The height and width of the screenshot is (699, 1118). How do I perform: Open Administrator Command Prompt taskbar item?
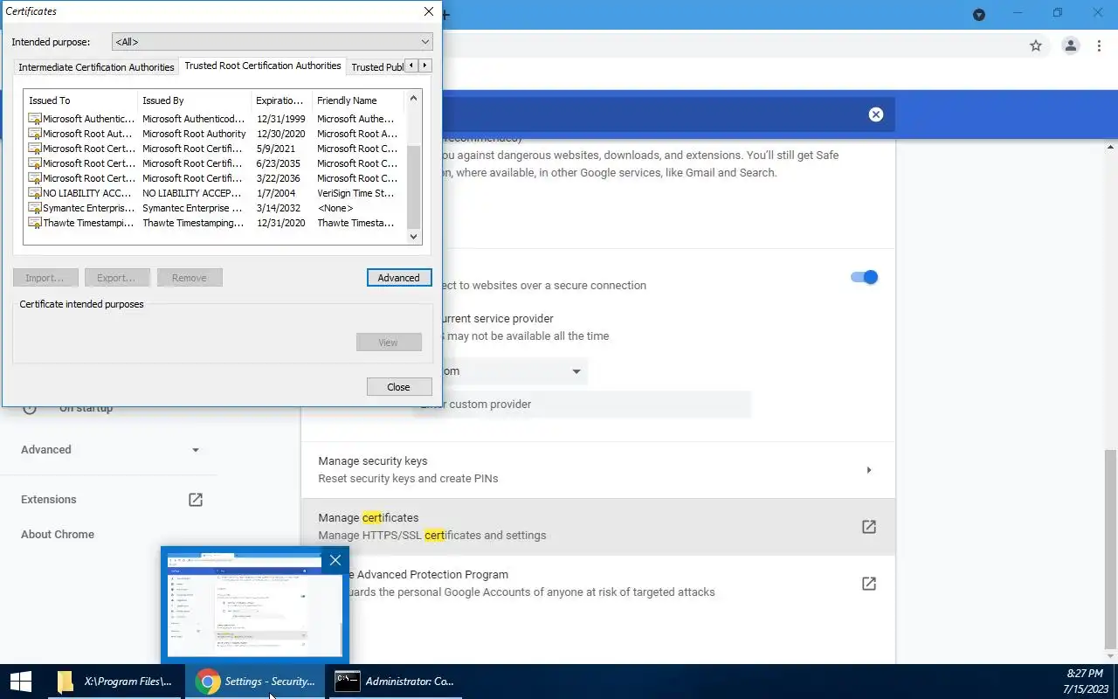[x=395, y=682]
